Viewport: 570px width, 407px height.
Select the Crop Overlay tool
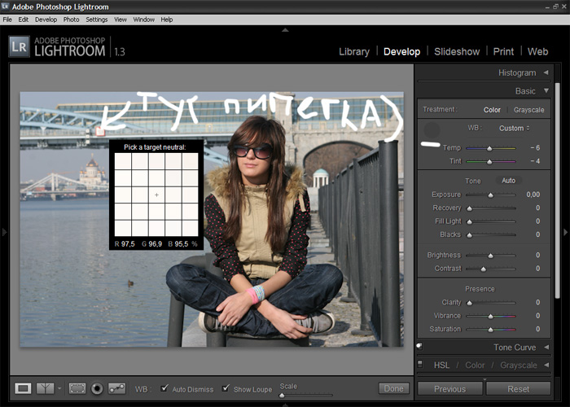click(x=77, y=388)
